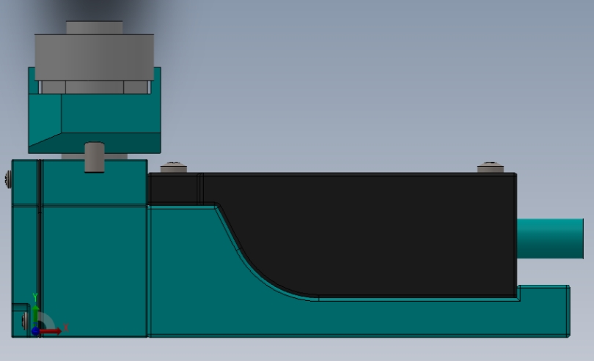The image size is (594, 361).
Task: Pick the left screw head atop the black cover
Action: tap(174, 168)
